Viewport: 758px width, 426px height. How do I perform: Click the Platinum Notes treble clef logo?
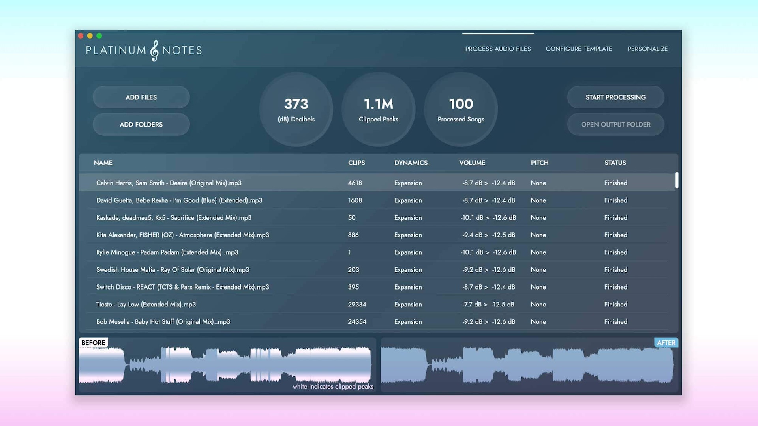(154, 50)
